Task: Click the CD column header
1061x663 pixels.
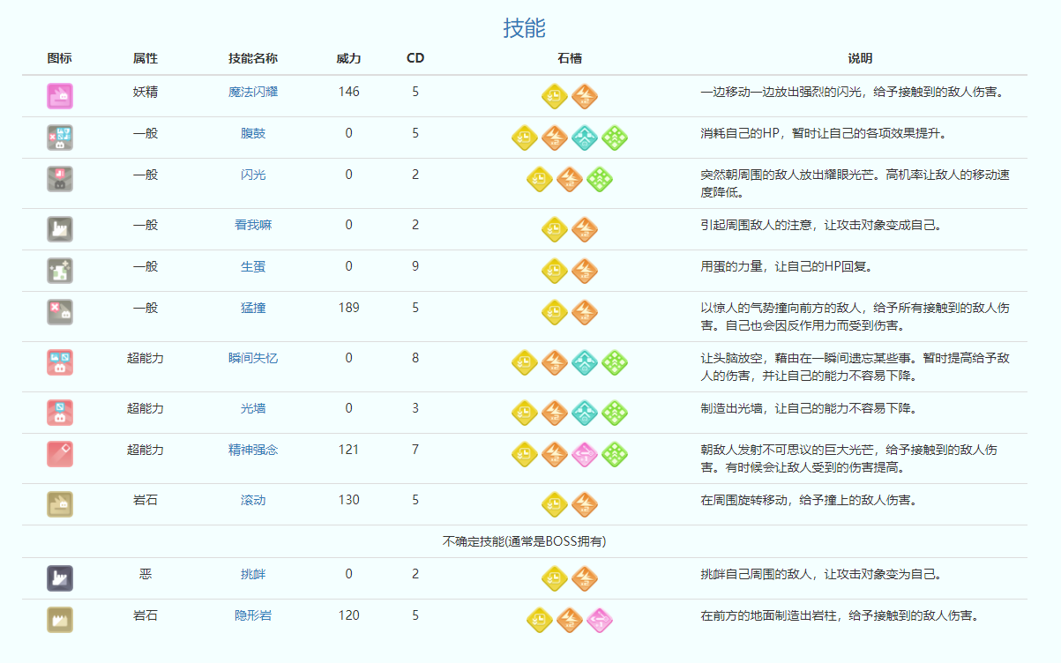Action: click(x=415, y=58)
